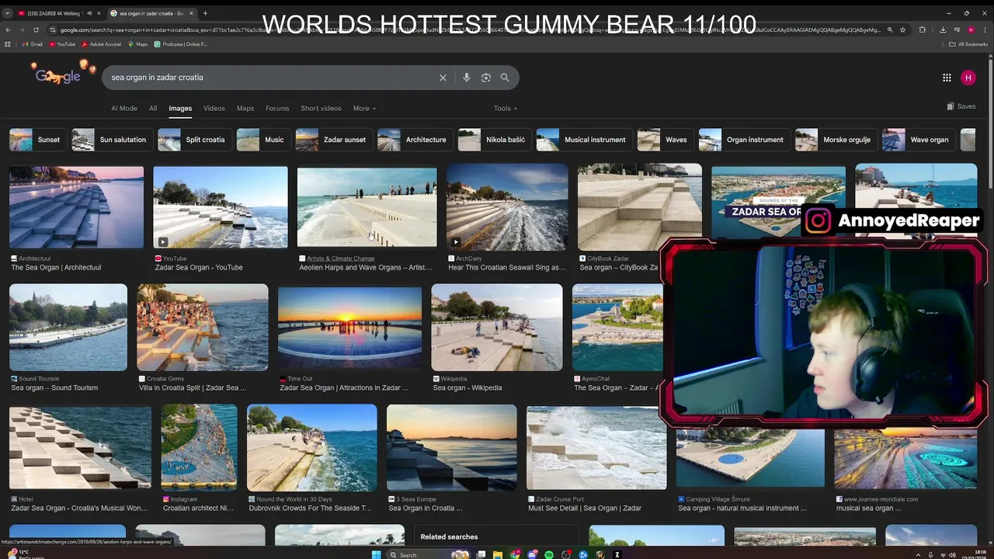Filter images by the Sunset chip
994x559 pixels.
point(36,140)
